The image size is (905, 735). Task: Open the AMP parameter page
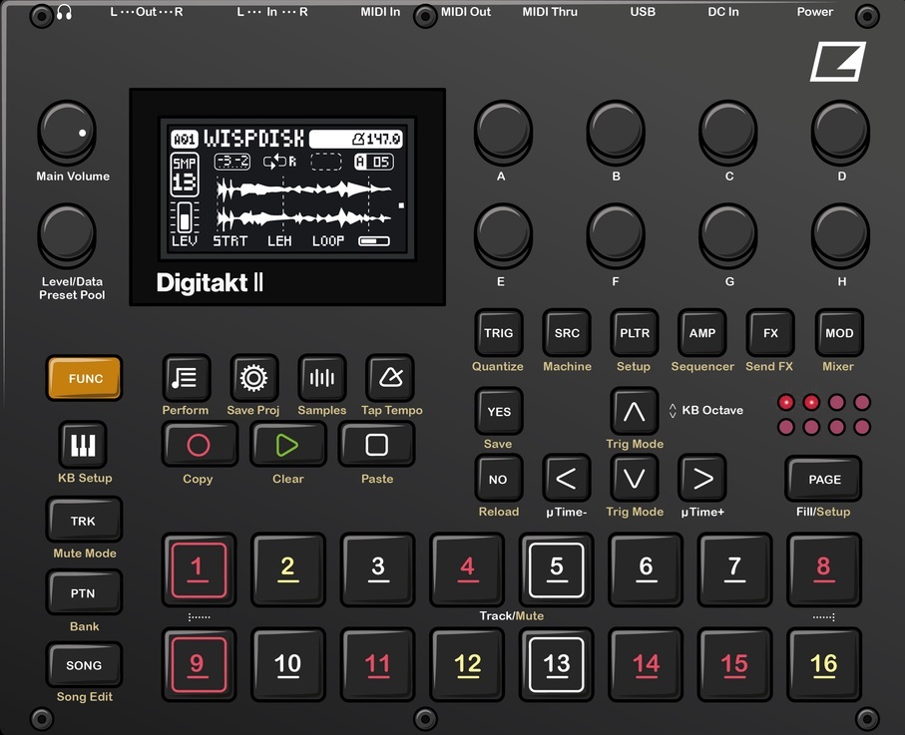coord(701,333)
